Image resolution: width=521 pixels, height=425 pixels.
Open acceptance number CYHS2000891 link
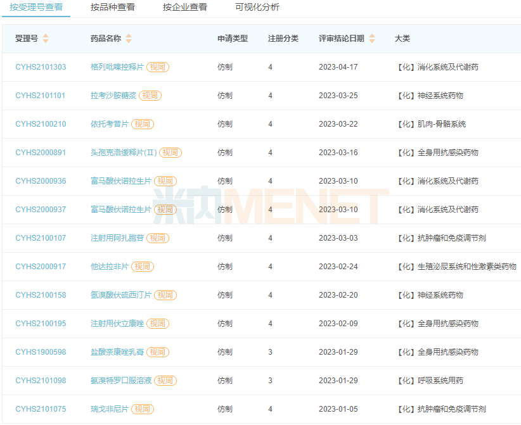[41, 153]
